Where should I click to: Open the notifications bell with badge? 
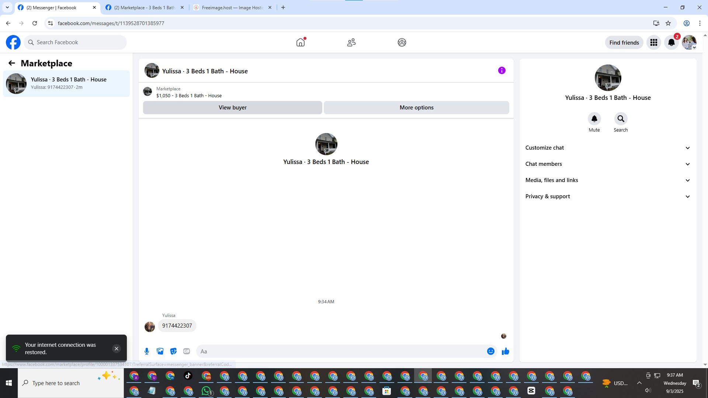click(671, 42)
